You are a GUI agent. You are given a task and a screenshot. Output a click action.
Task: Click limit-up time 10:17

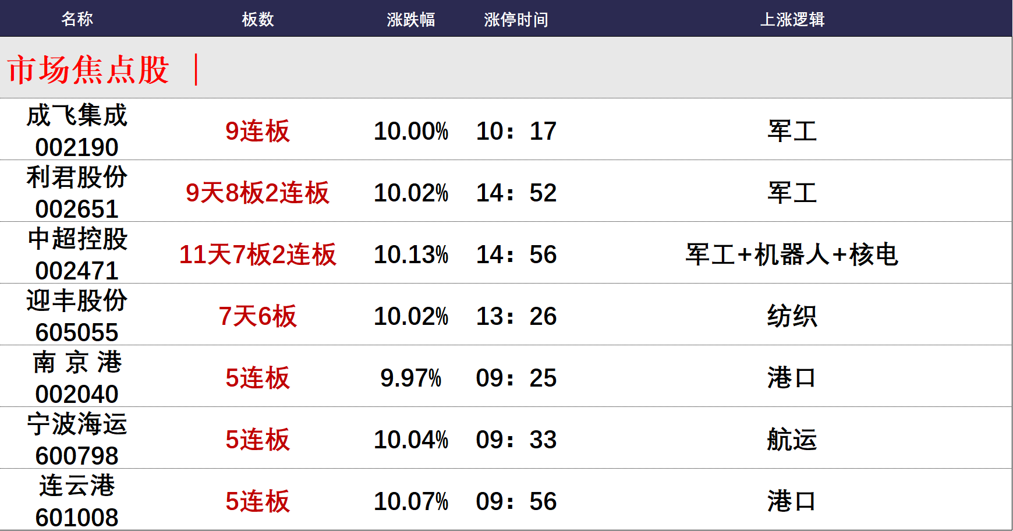516,131
